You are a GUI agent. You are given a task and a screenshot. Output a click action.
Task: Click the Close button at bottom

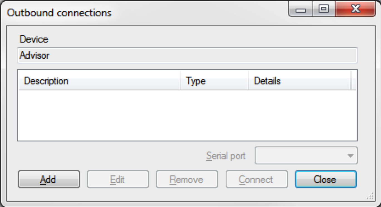tap(325, 179)
